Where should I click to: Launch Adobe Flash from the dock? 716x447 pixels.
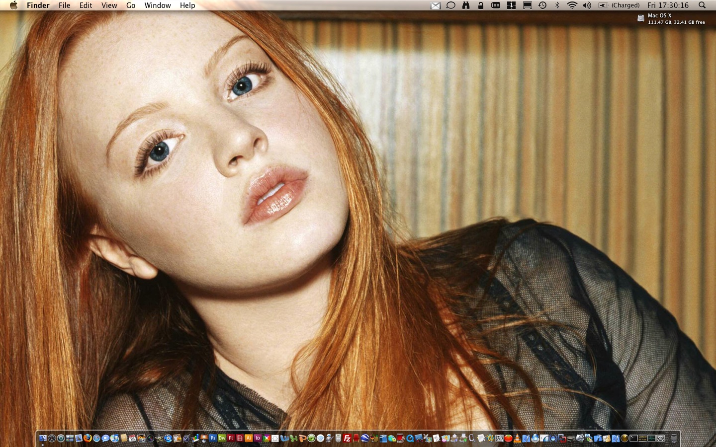tap(231, 438)
